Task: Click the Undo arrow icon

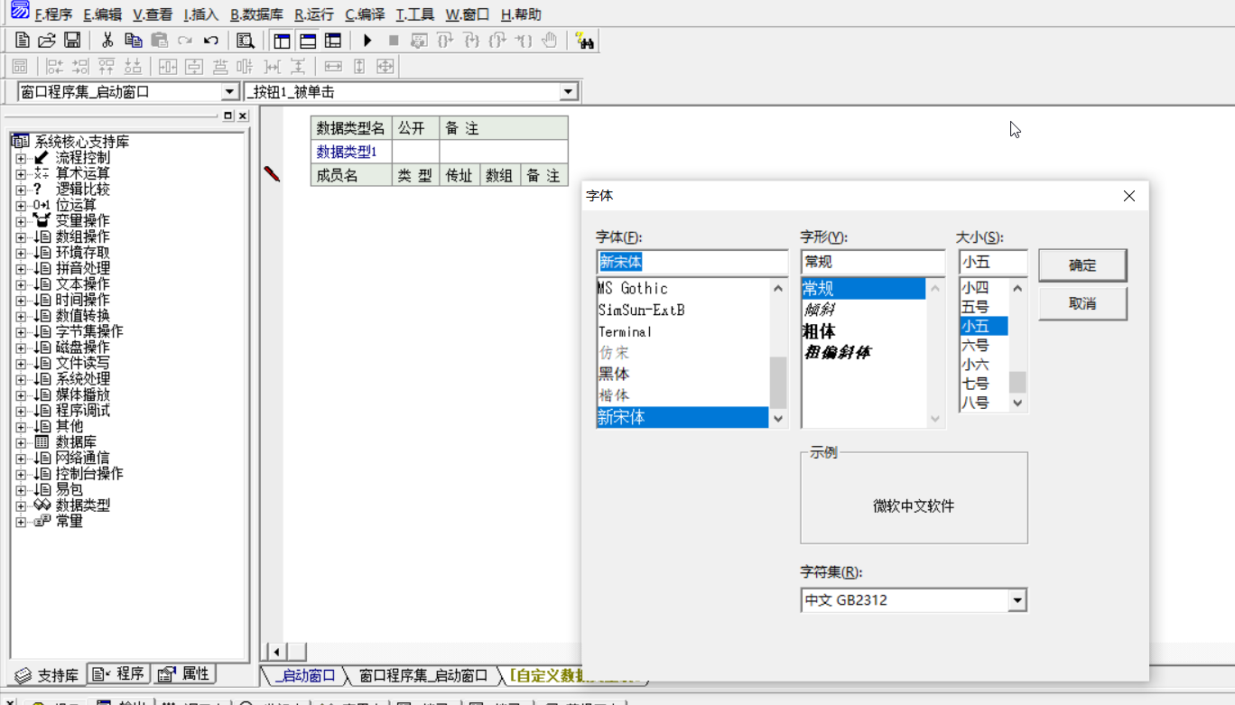Action: click(211, 41)
